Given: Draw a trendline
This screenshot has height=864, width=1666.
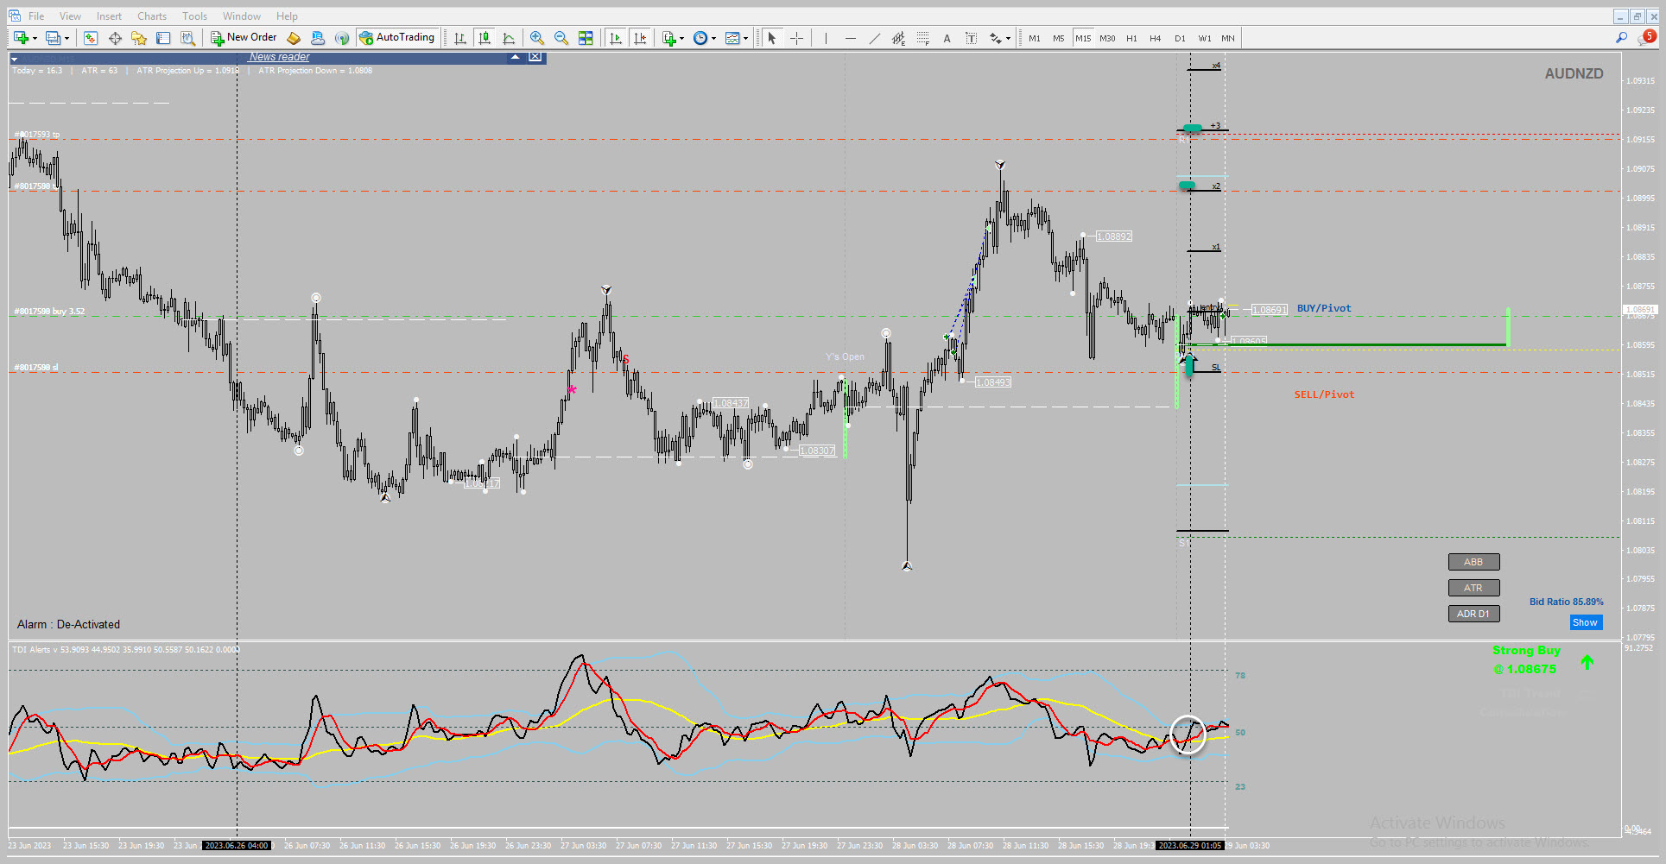Looking at the screenshot, I should [874, 38].
